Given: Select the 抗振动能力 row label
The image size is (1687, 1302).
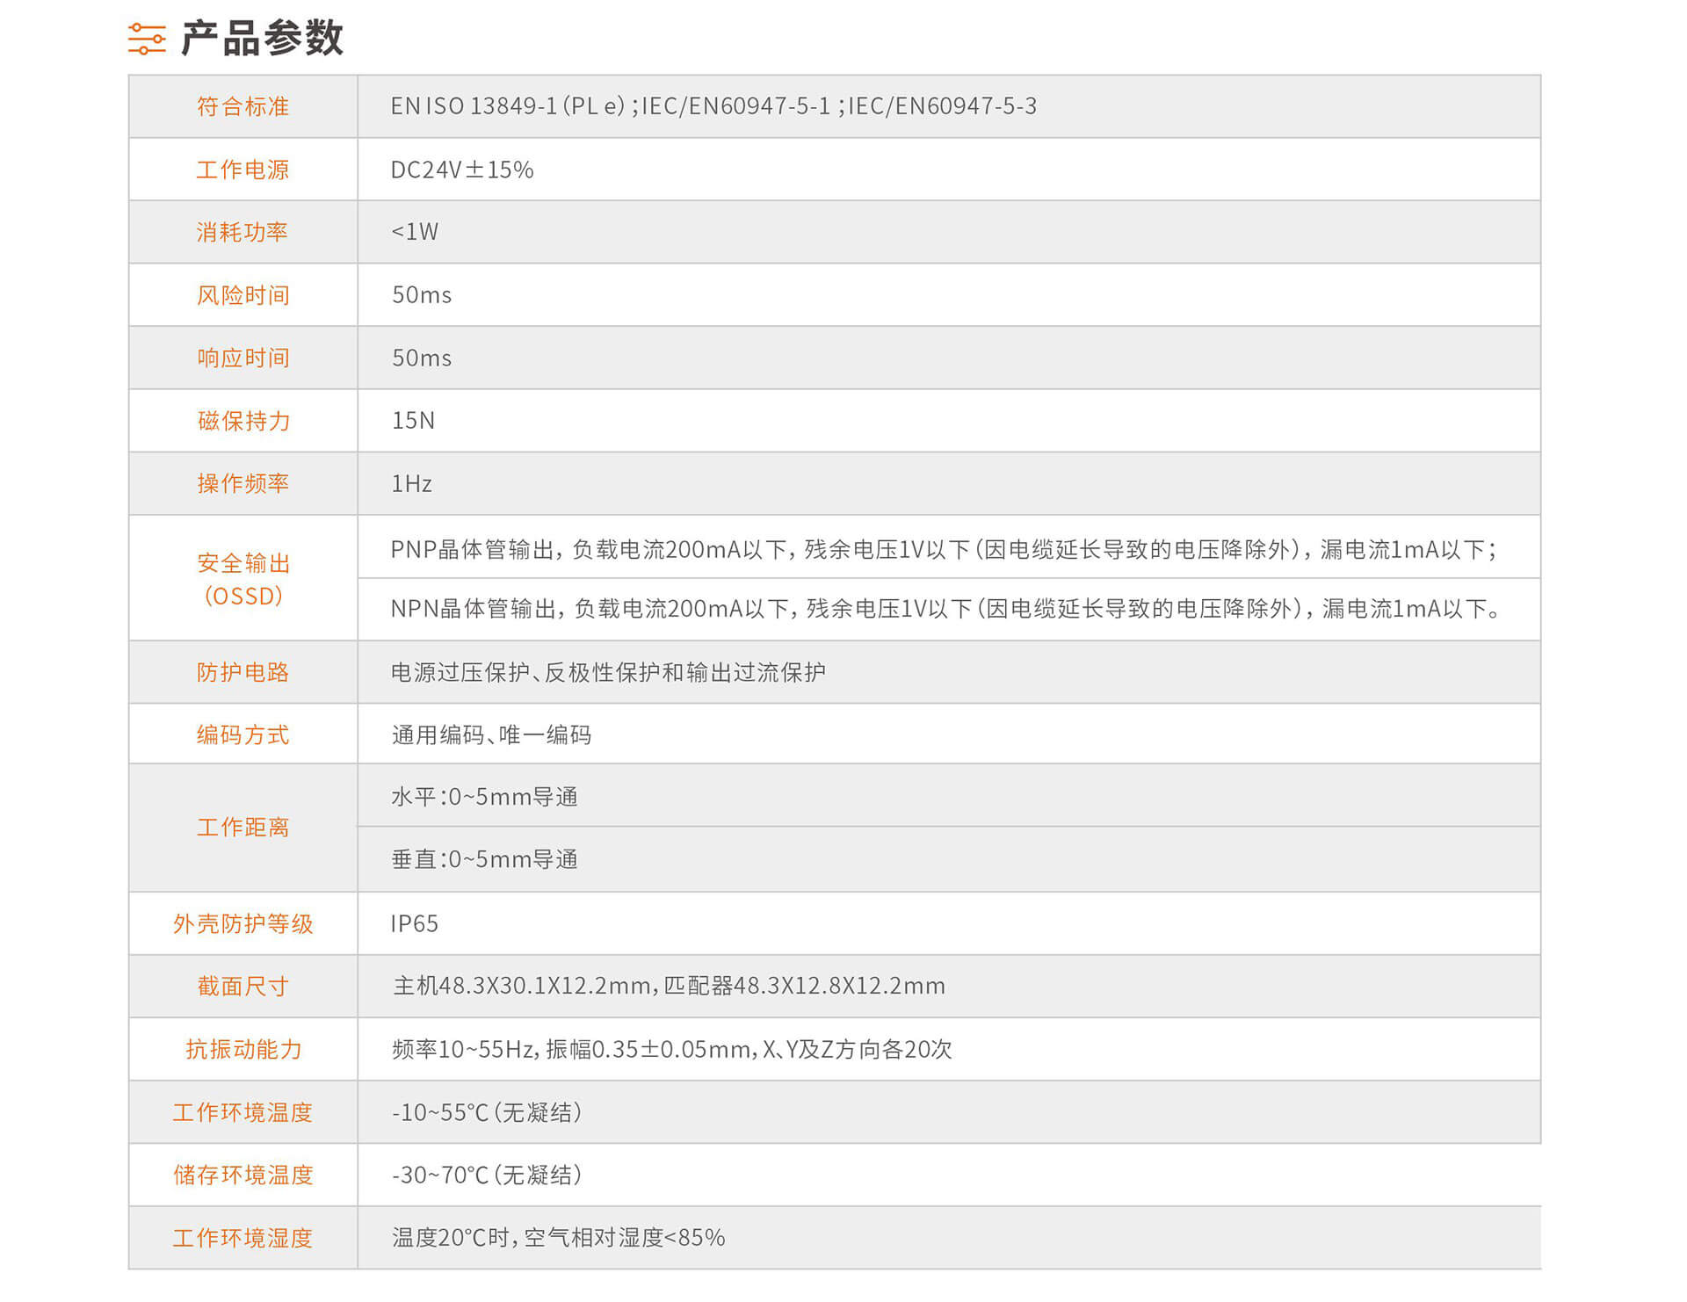Looking at the screenshot, I should point(243,1049).
